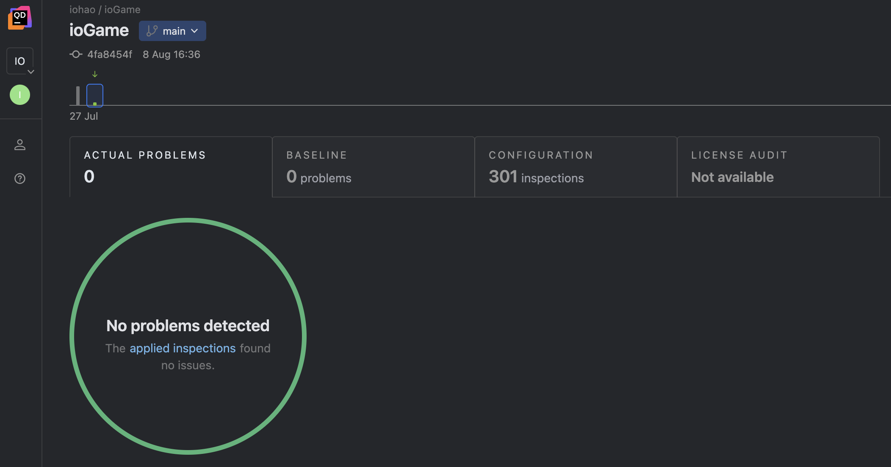Follow the applied inspections link
The width and height of the screenshot is (891, 467).
[183, 348]
